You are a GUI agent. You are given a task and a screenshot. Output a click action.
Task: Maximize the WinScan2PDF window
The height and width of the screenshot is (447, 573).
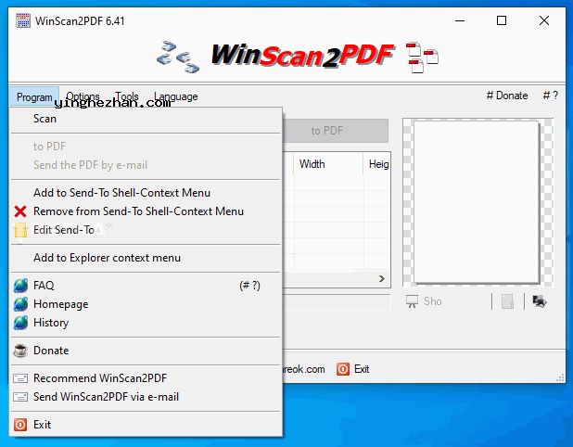pyautogui.click(x=502, y=20)
